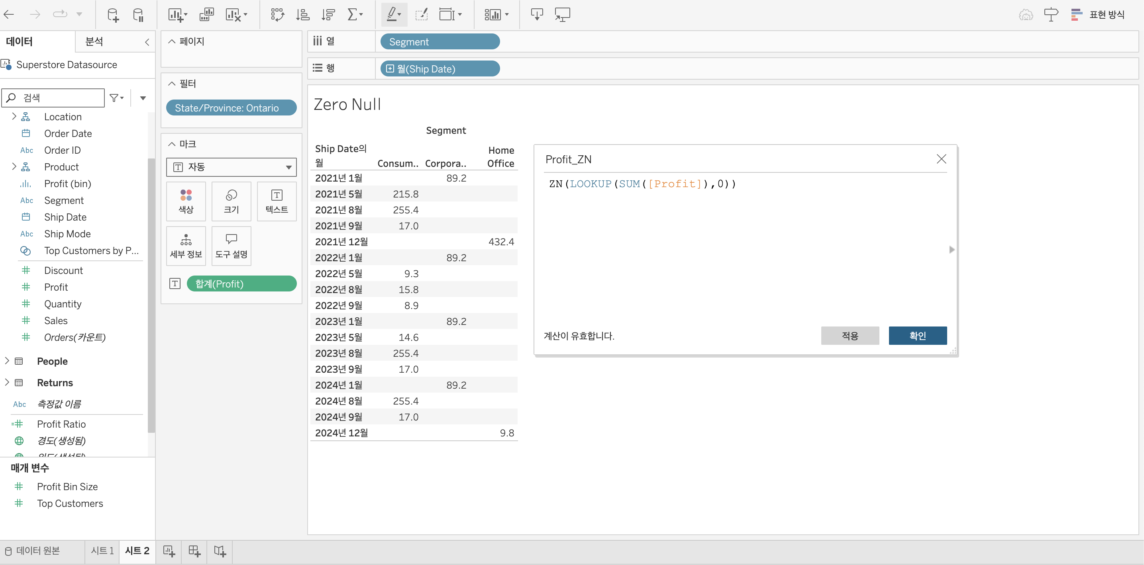Screen dimensions: 1144x565
Task: Expand the Location hierarchy
Action: [14, 116]
